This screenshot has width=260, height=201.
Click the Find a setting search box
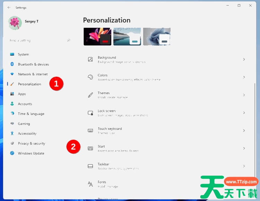[x=40, y=40]
